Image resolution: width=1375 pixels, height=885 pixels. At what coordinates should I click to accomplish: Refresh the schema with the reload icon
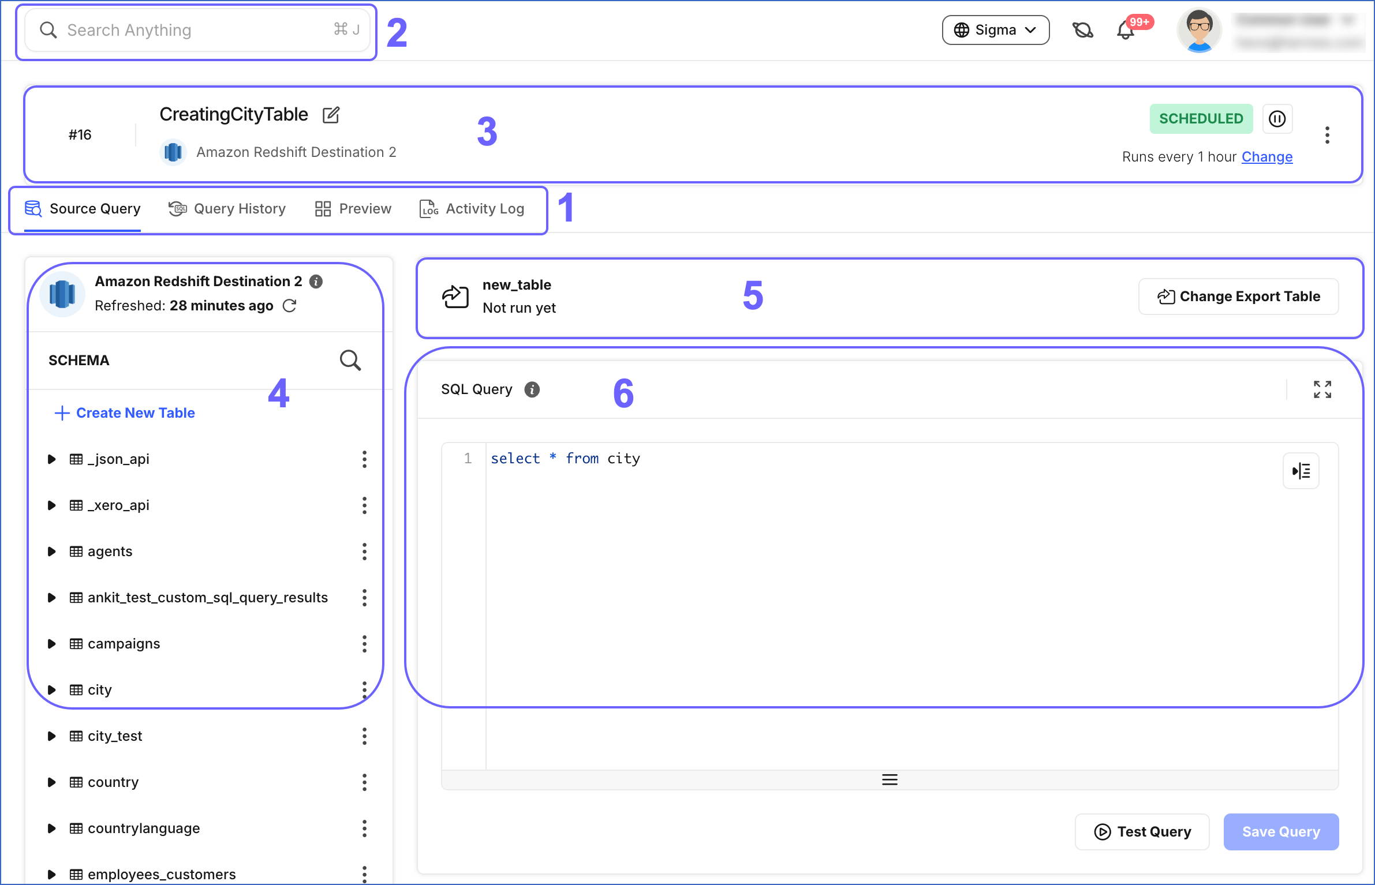(x=290, y=306)
